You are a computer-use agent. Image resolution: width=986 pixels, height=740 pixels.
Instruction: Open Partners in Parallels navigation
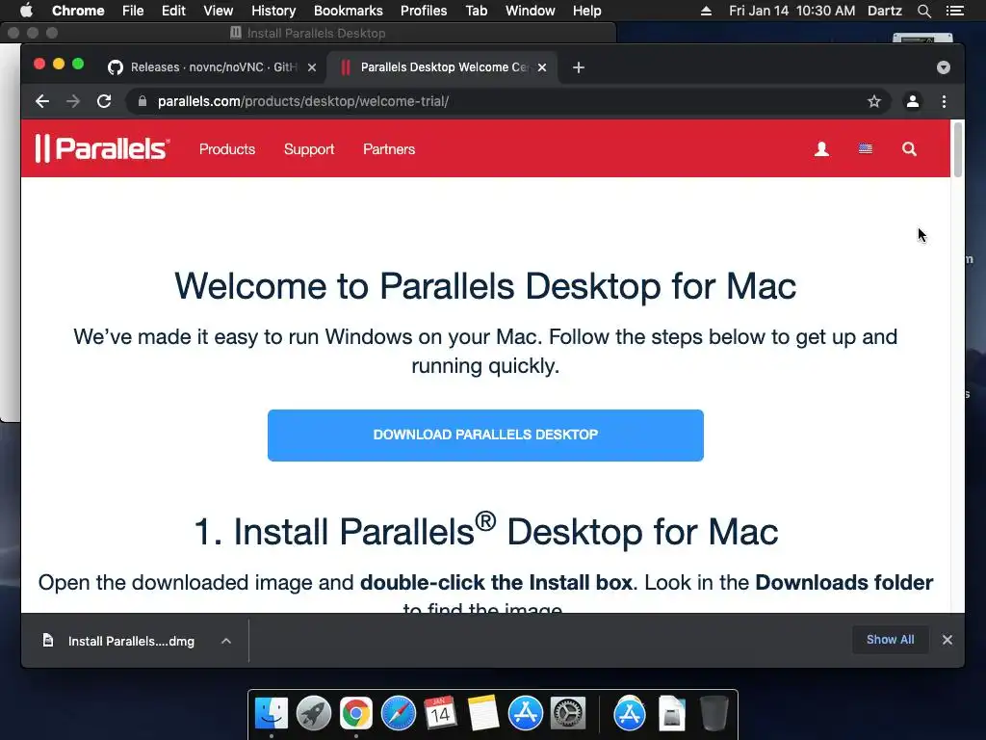pyautogui.click(x=389, y=149)
